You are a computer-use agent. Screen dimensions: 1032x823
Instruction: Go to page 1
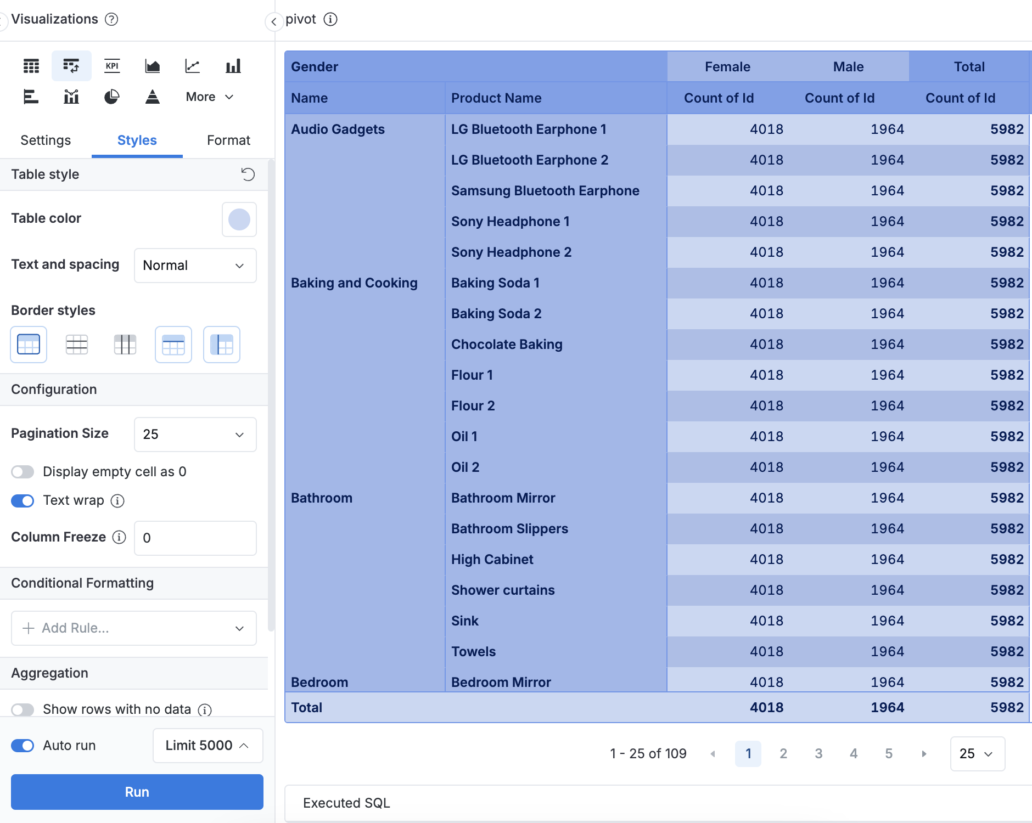pyautogui.click(x=748, y=754)
